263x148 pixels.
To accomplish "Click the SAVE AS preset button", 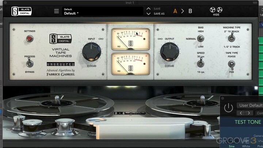I will [x=159, y=14].
